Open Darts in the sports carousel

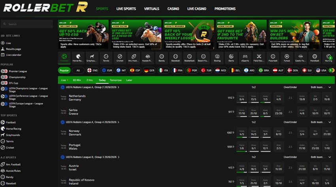pos(231,58)
